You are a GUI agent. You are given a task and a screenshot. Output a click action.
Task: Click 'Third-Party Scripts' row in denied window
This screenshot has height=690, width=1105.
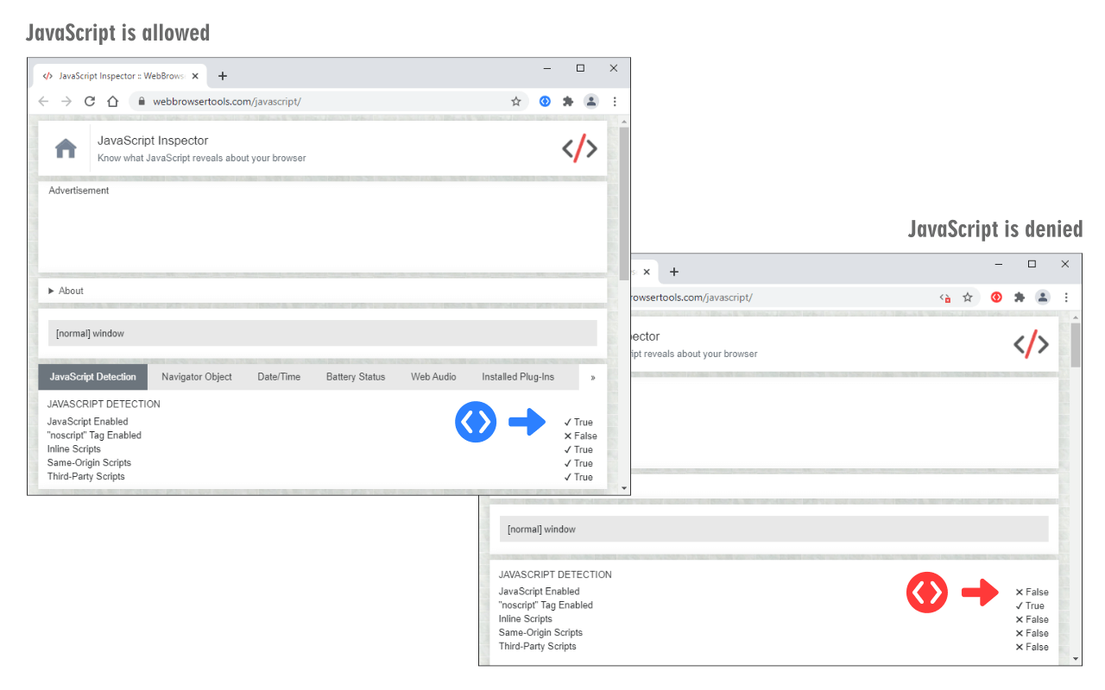point(773,647)
